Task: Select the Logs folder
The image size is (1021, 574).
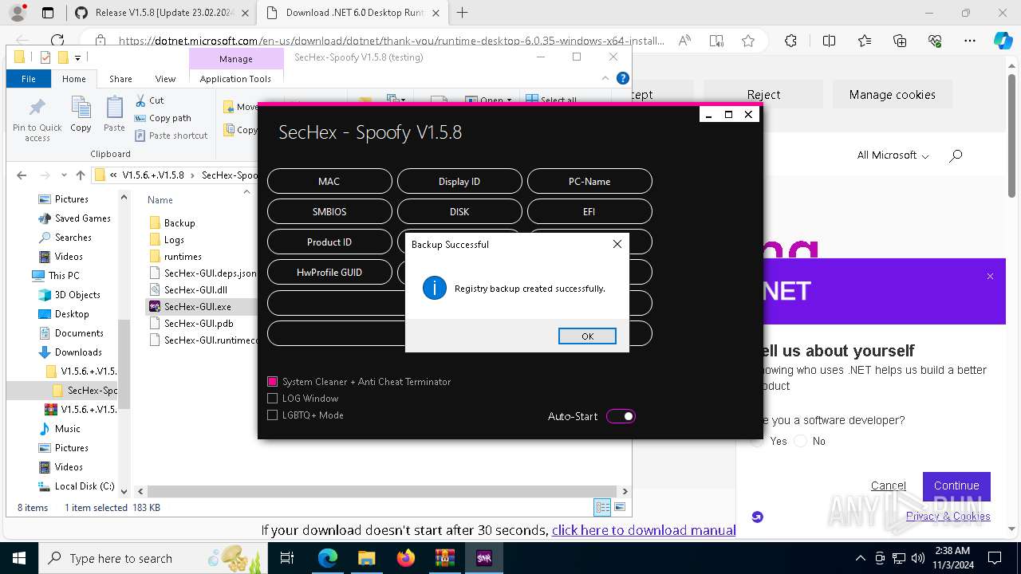Action: tap(174, 240)
